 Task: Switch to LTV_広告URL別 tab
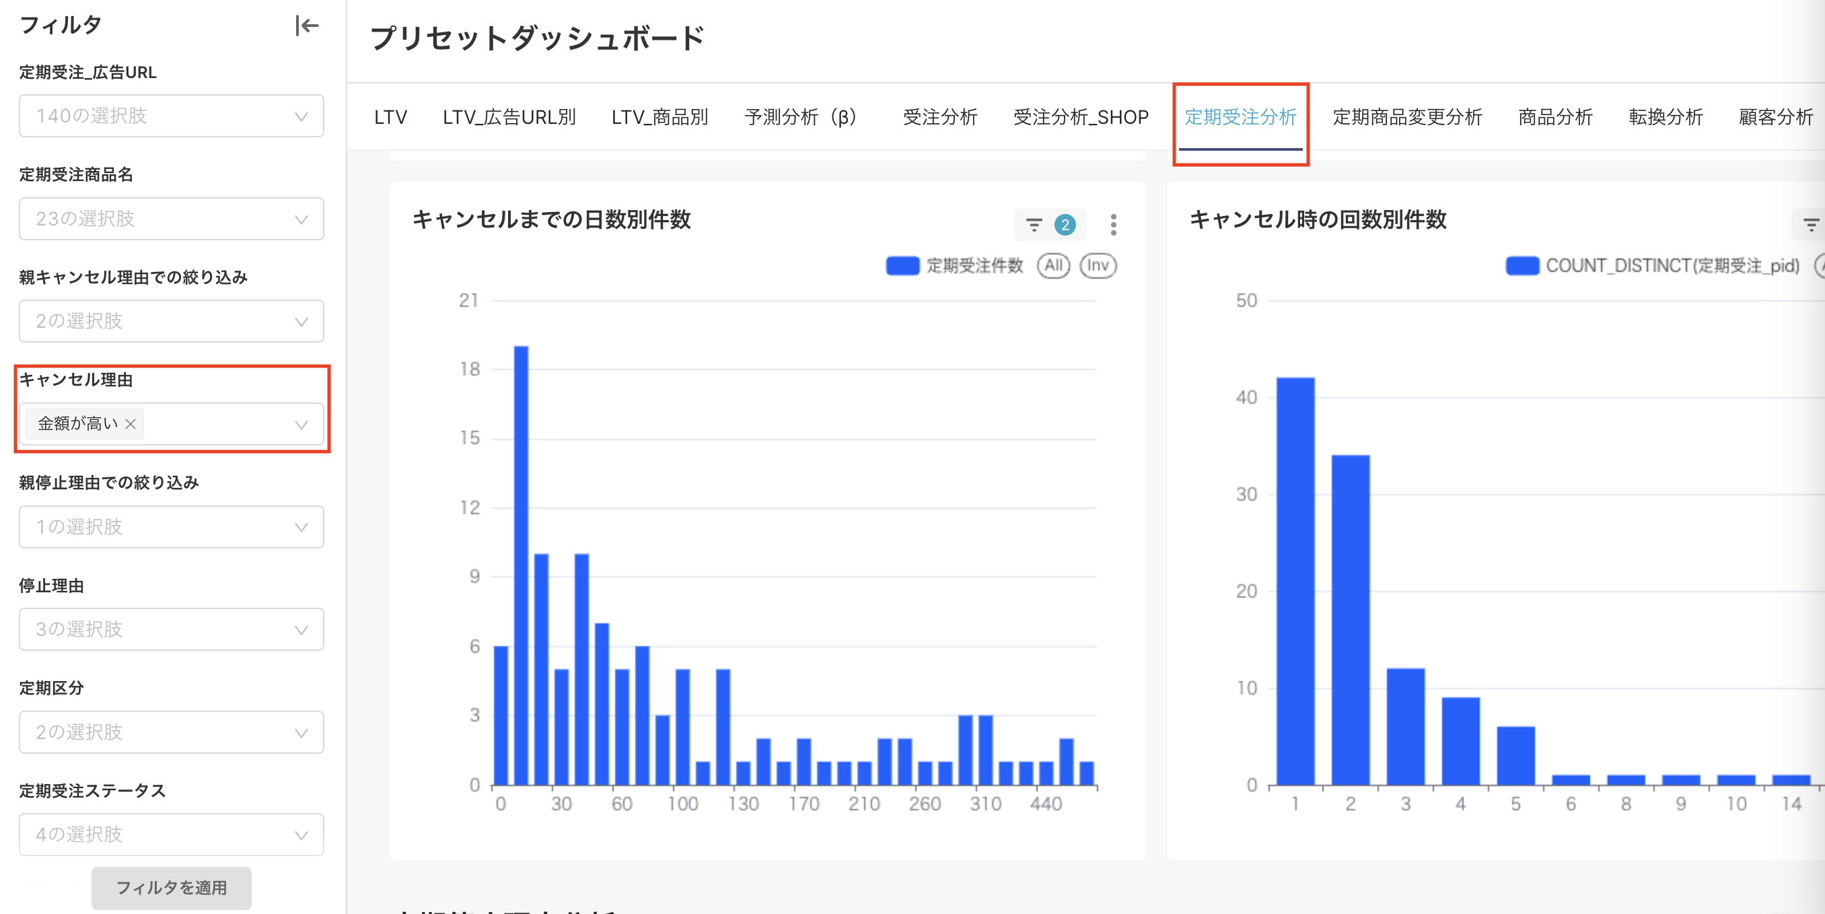(x=509, y=117)
